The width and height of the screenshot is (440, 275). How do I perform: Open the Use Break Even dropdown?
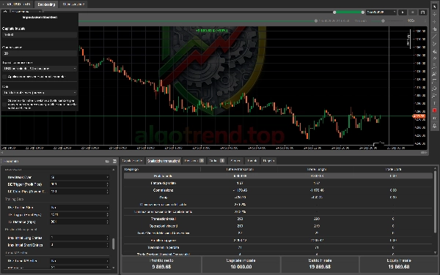coord(79,177)
